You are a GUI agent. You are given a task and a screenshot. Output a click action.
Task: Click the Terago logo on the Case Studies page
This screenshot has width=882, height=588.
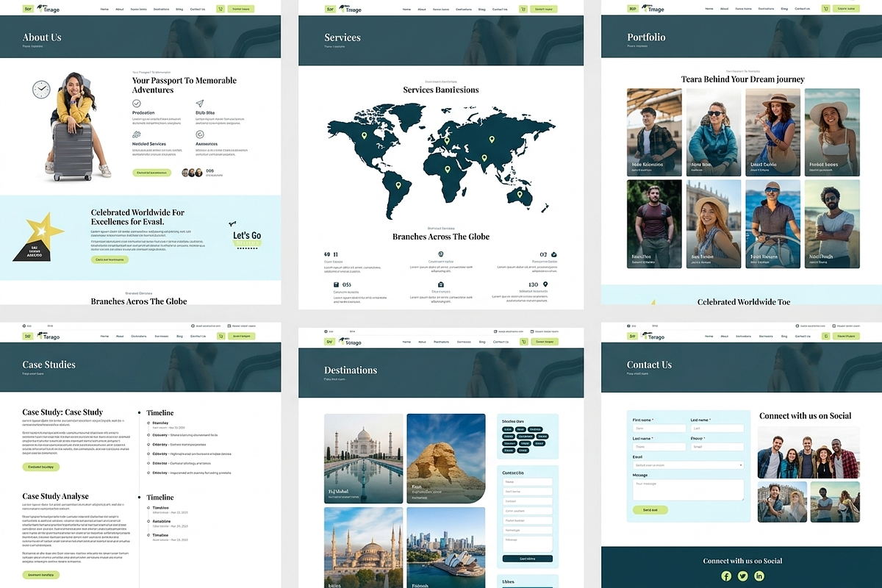pyautogui.click(x=49, y=336)
